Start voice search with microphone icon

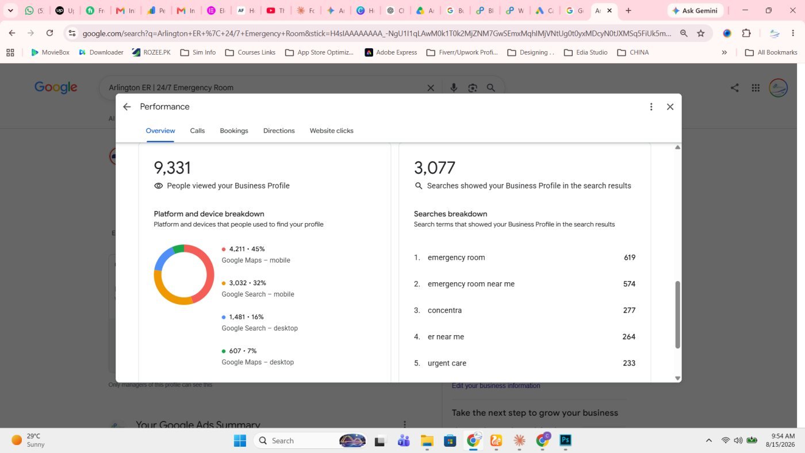click(x=454, y=88)
